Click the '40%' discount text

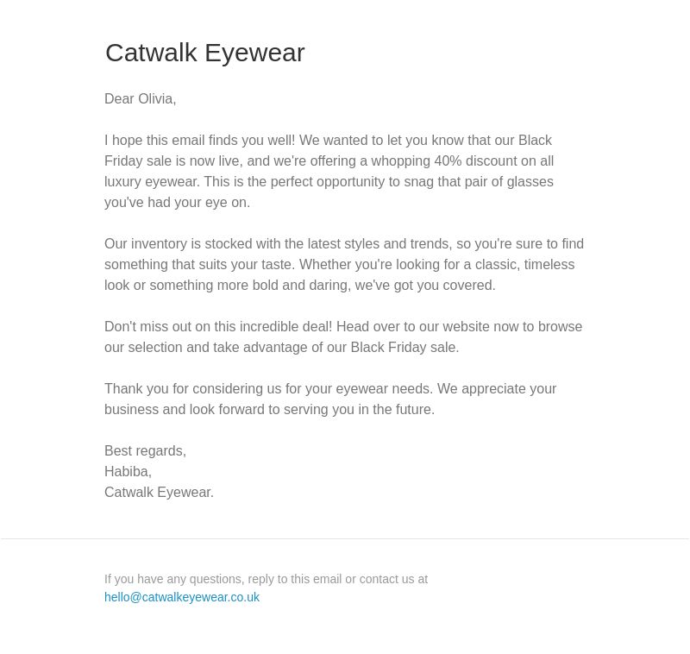(x=448, y=161)
